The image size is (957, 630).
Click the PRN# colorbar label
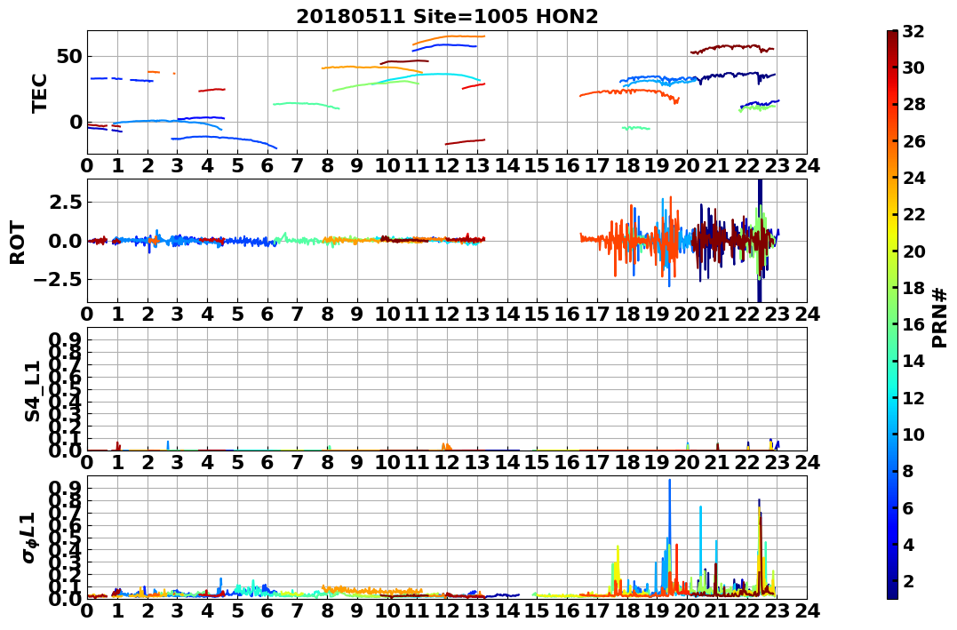[x=940, y=318]
